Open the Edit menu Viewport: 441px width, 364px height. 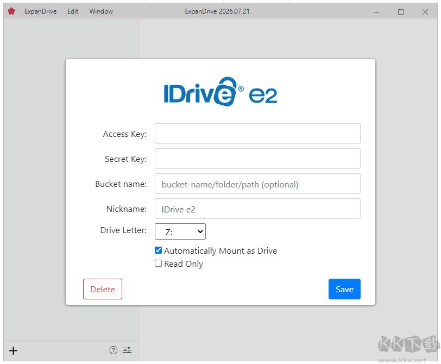[73, 11]
